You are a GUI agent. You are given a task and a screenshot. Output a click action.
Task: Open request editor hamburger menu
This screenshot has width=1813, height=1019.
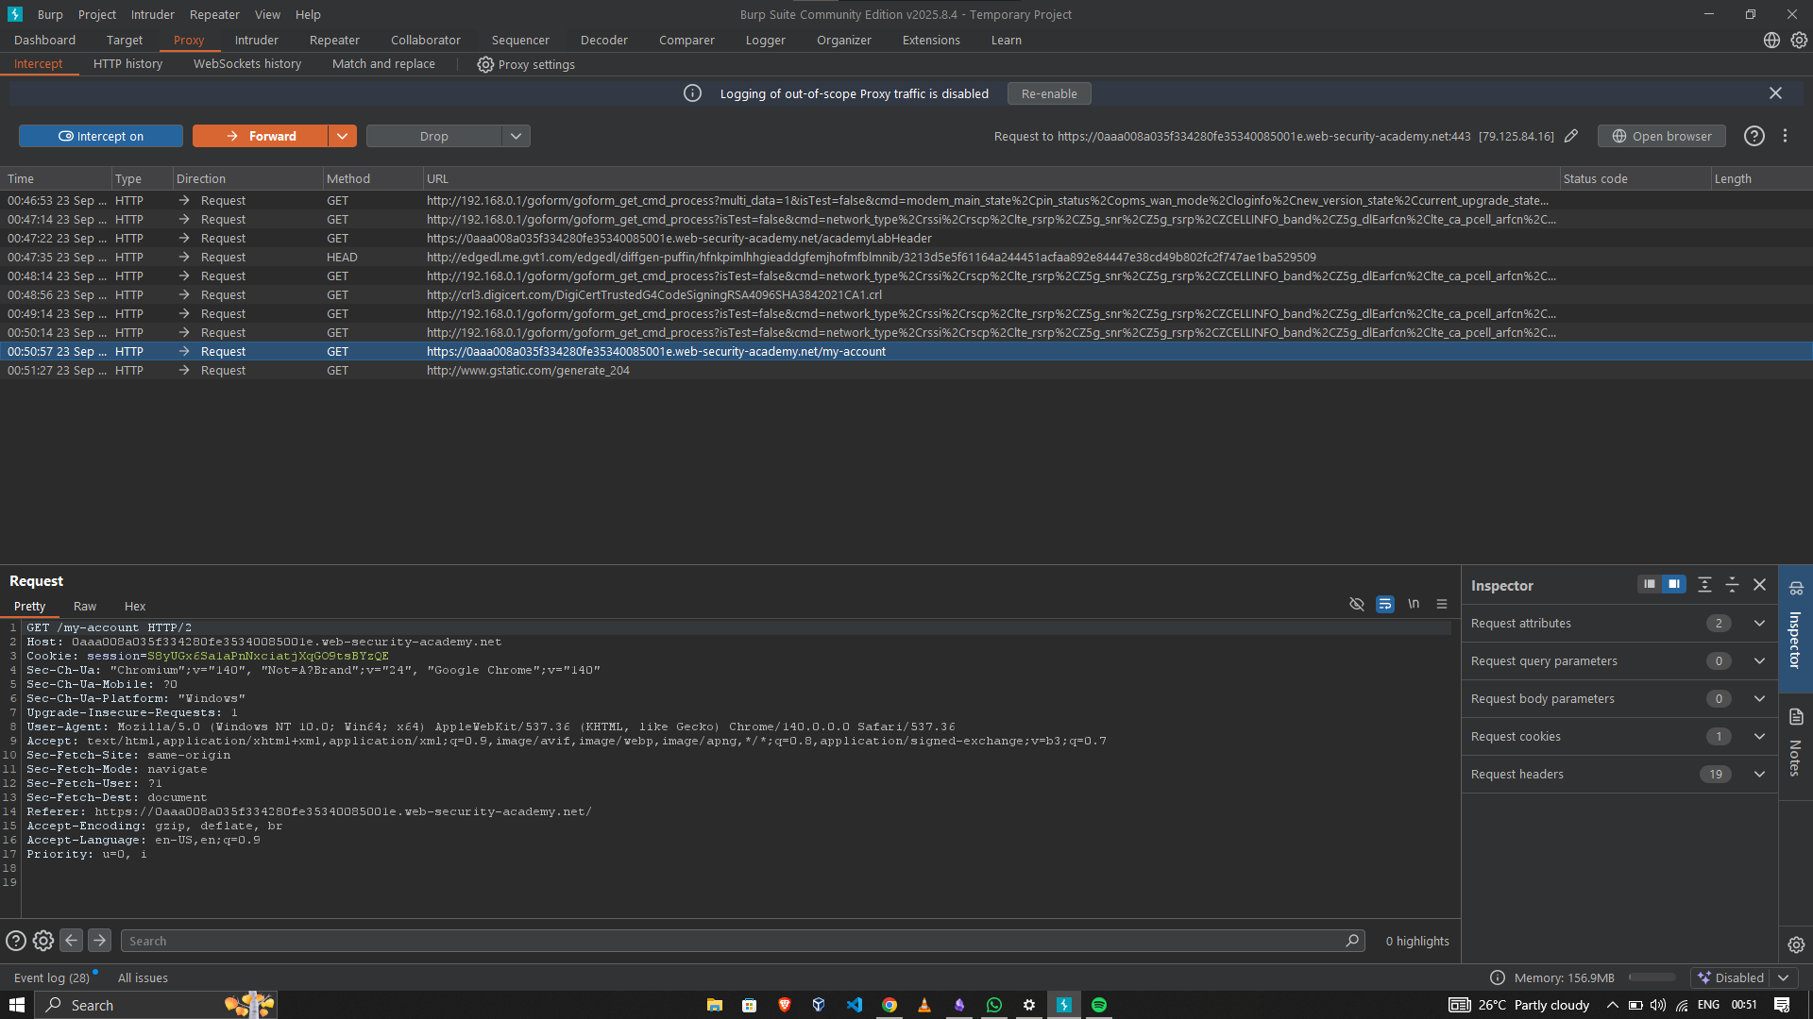point(1442,604)
